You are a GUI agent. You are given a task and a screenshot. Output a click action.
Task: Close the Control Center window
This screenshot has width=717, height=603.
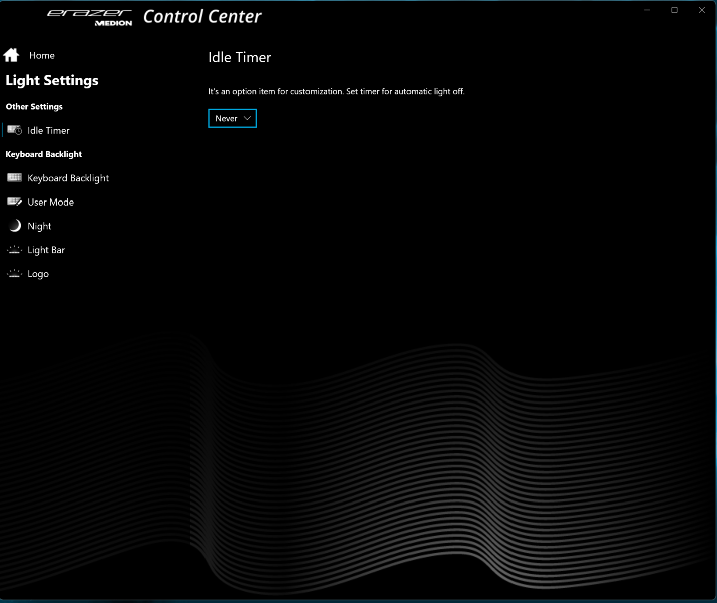[702, 10]
